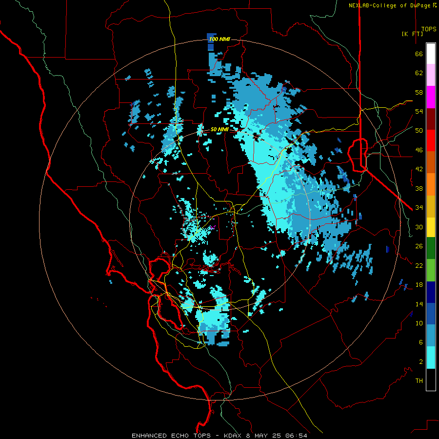439x439 pixels.
Task: Click the white 66 kft legend color
Action: point(431,54)
